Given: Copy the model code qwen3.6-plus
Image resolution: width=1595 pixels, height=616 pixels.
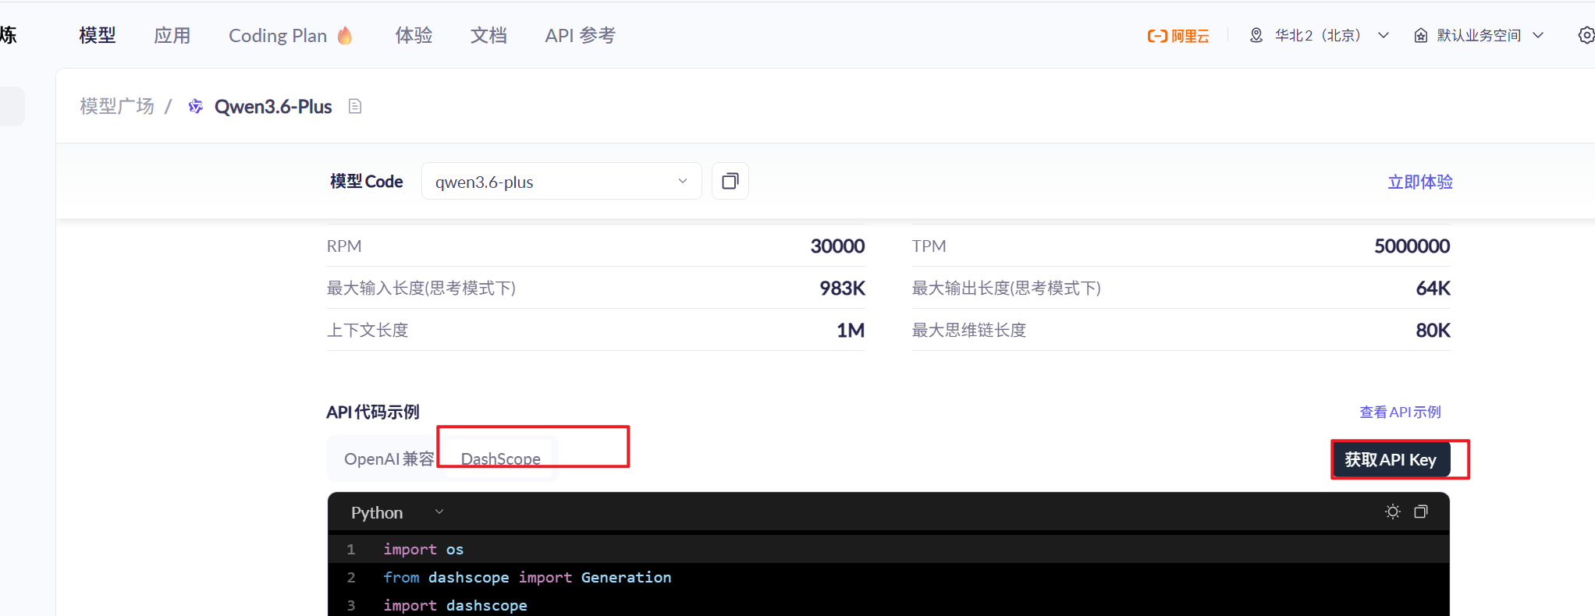Looking at the screenshot, I should tap(730, 182).
